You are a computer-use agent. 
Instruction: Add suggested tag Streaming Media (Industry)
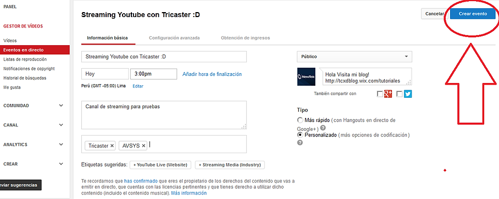pos(230,165)
